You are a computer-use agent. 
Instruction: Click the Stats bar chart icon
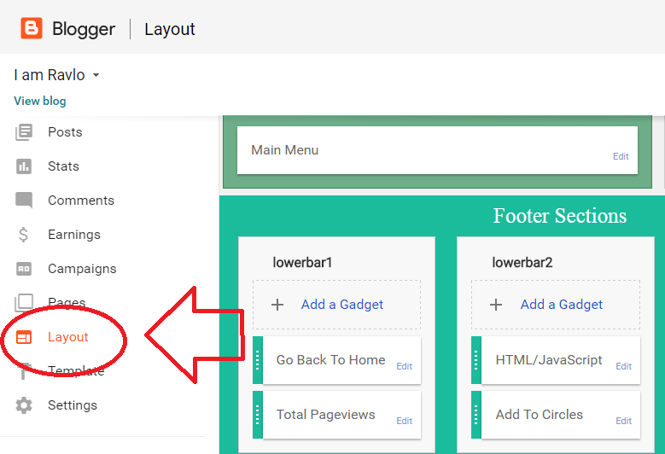pyautogui.click(x=24, y=166)
